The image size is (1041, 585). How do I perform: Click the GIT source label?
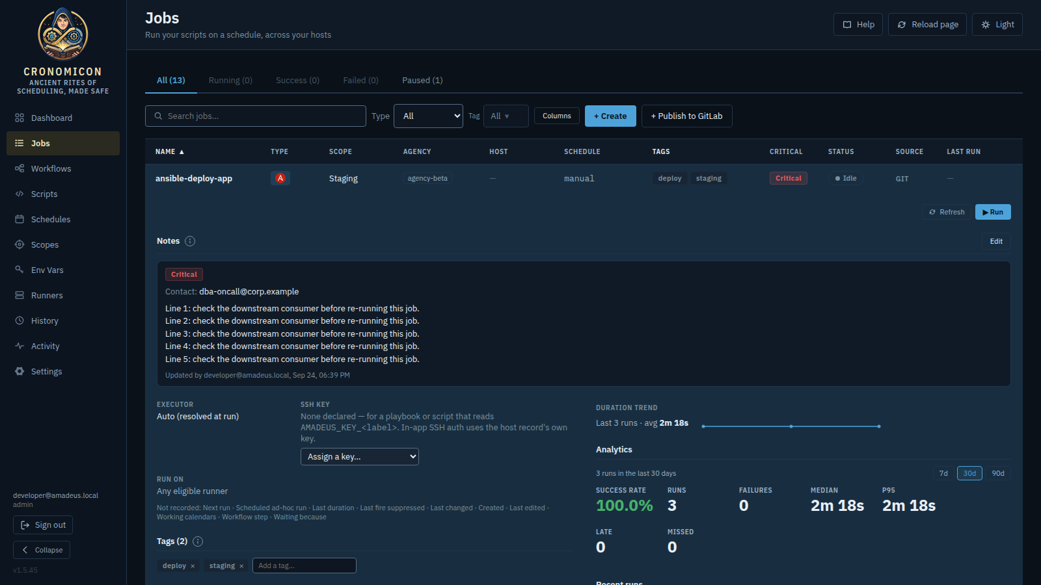(902, 179)
